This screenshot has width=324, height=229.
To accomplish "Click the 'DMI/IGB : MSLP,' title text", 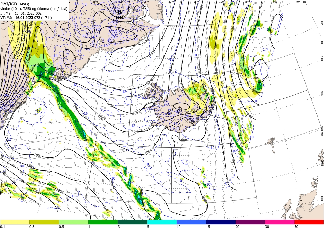I will click(15, 4).
